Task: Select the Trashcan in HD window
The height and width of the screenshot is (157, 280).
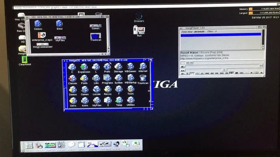Action: coord(96,37)
